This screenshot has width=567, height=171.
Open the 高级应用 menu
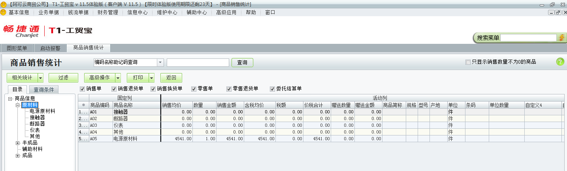[226, 12]
